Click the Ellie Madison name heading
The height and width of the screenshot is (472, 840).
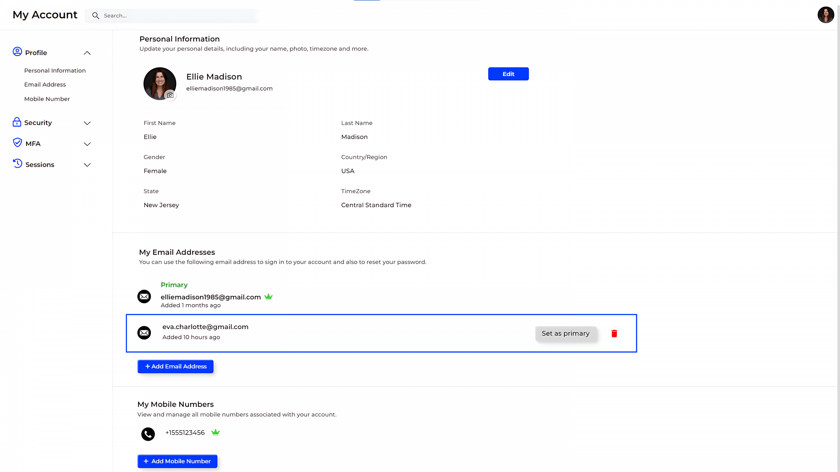pos(214,77)
